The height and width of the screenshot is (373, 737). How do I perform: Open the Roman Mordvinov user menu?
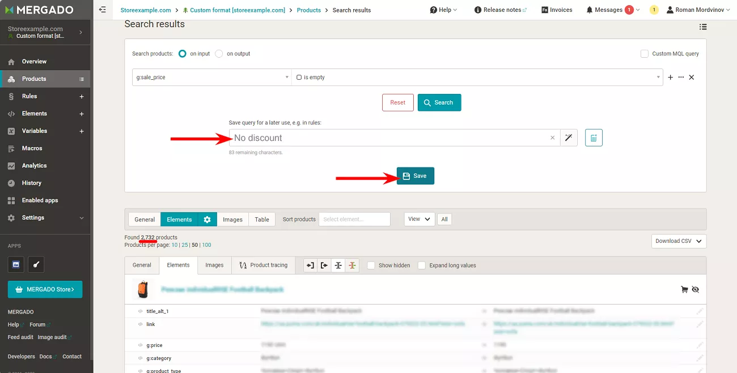(x=699, y=10)
